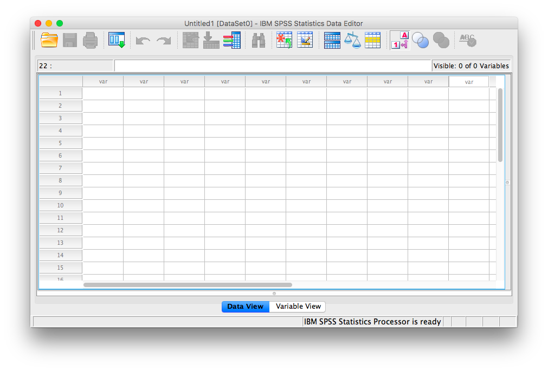Select row header 8

point(61,180)
